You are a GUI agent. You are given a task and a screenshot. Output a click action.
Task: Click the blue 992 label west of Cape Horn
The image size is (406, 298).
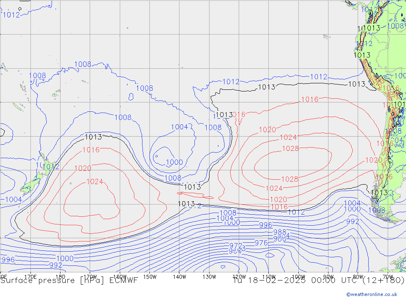[x=353, y=222]
